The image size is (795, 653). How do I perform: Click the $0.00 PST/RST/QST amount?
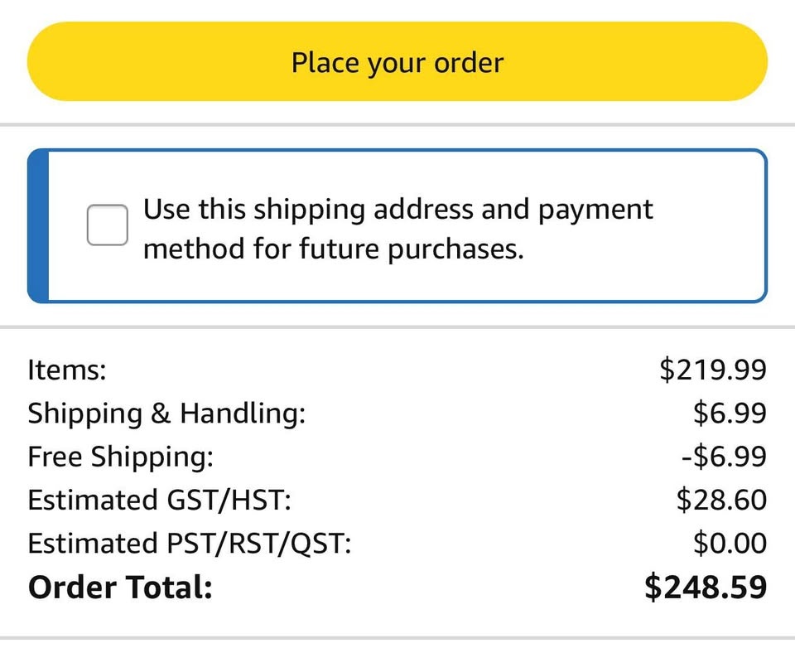pyautogui.click(x=730, y=544)
